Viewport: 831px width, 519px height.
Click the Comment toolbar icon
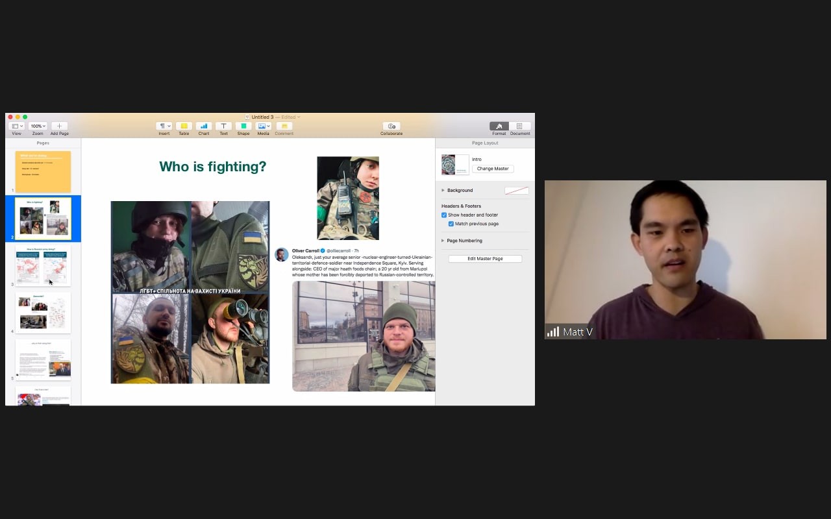click(284, 126)
